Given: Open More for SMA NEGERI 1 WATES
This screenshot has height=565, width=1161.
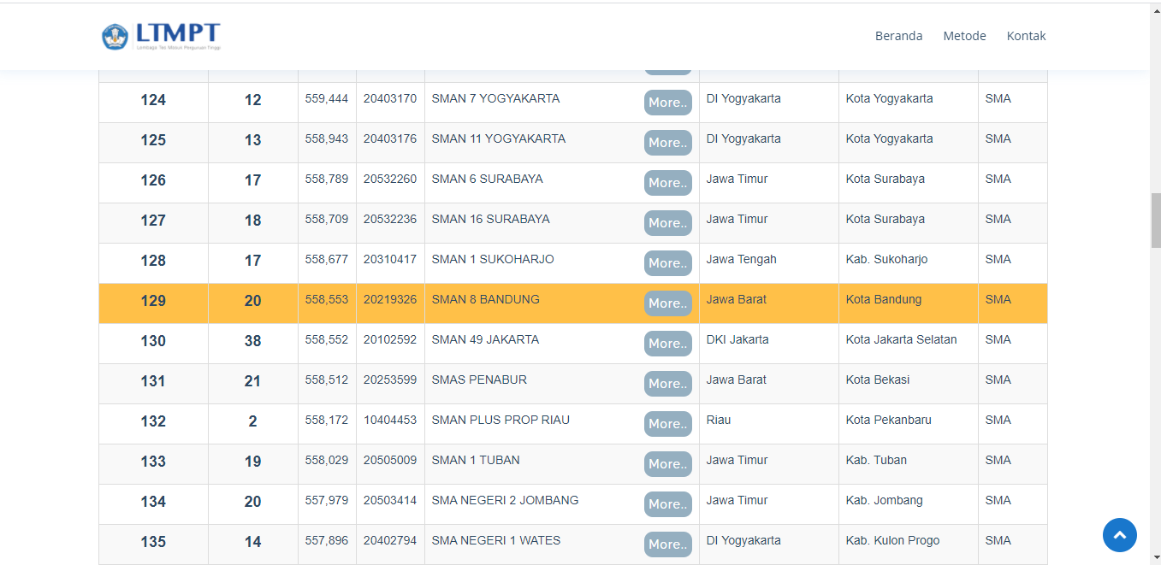Looking at the screenshot, I should [x=668, y=544].
